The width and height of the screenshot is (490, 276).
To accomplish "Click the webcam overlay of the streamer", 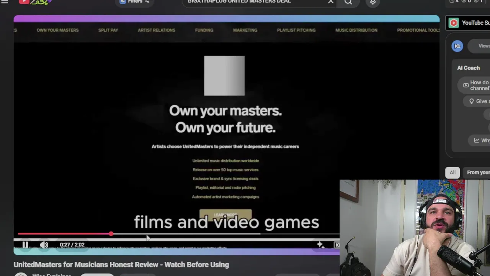I will 415,228.
